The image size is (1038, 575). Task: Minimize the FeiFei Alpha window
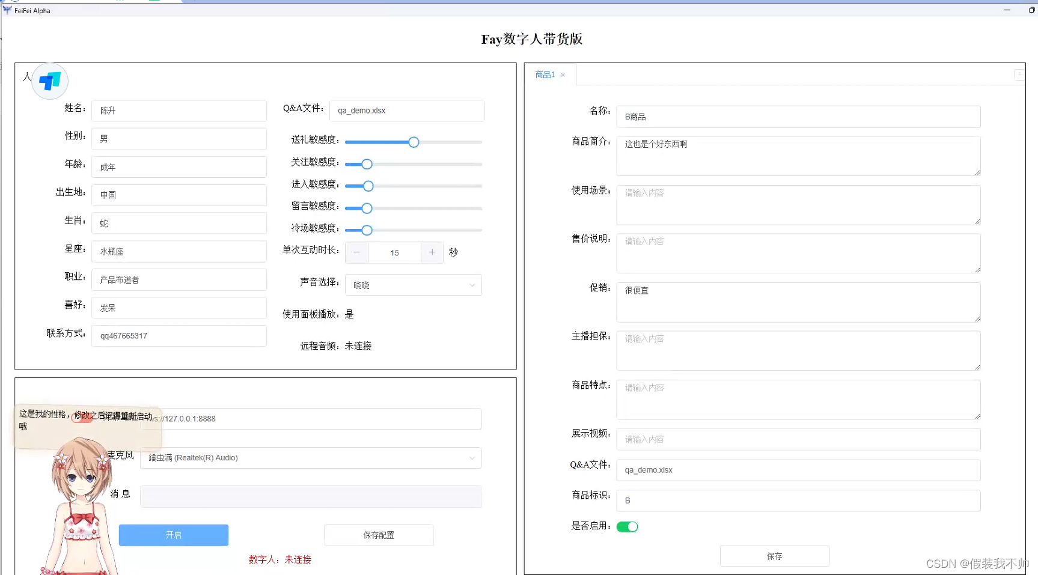tap(1007, 10)
